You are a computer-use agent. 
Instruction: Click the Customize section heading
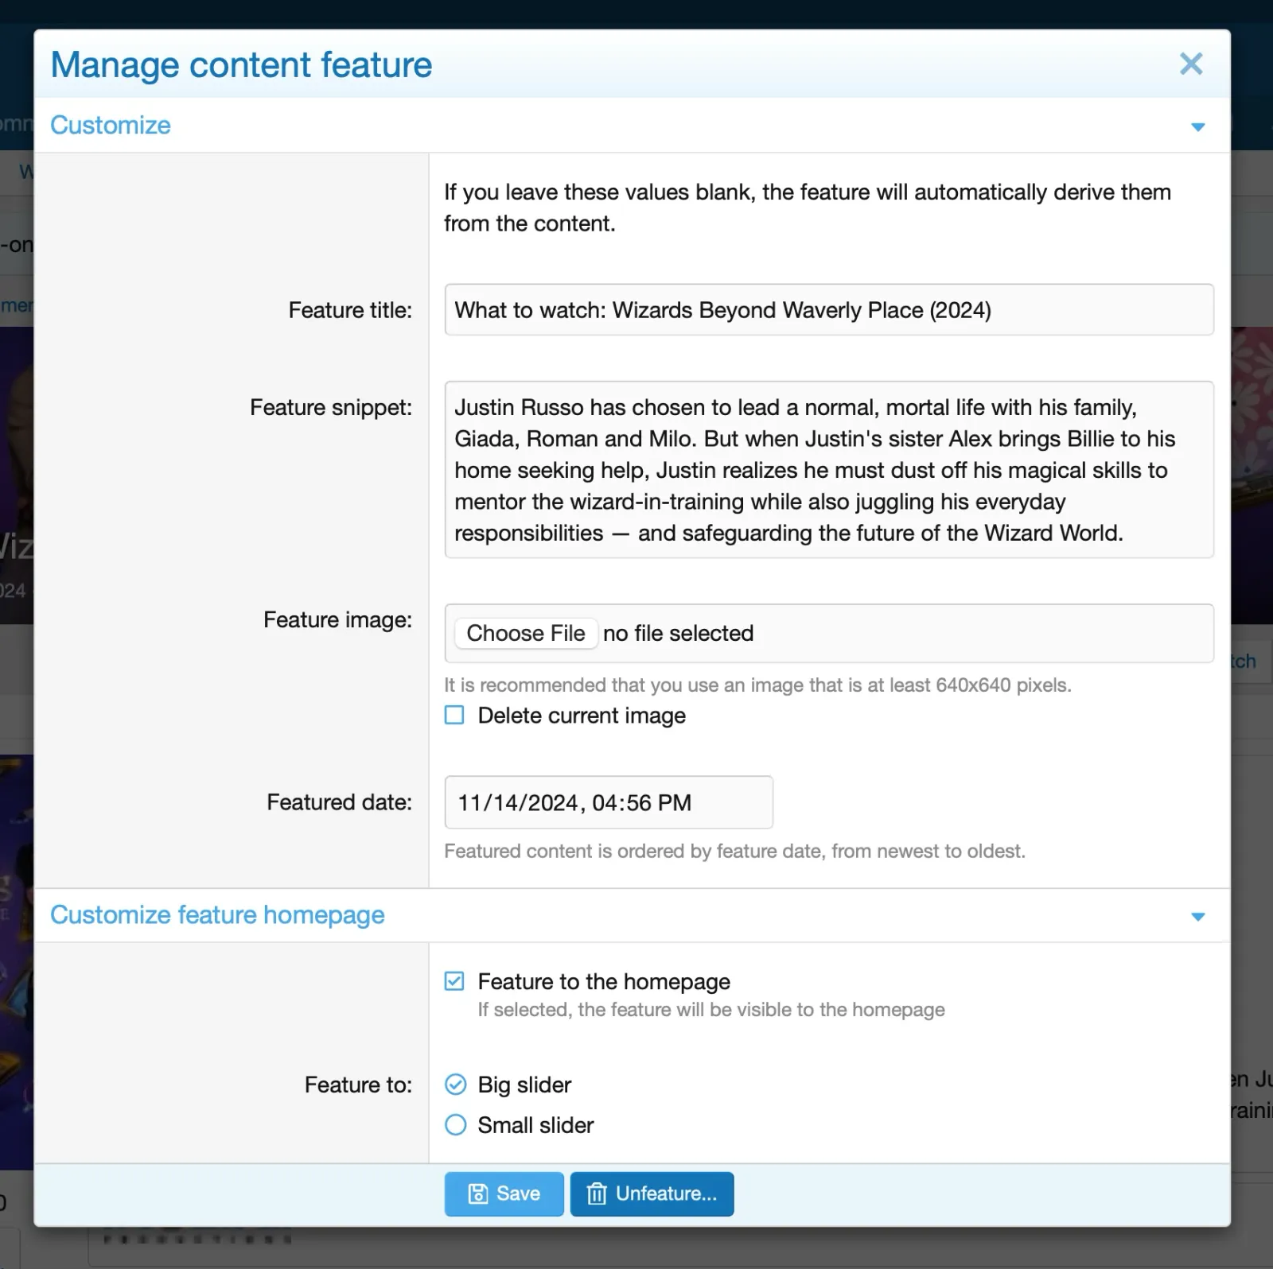pos(111,125)
